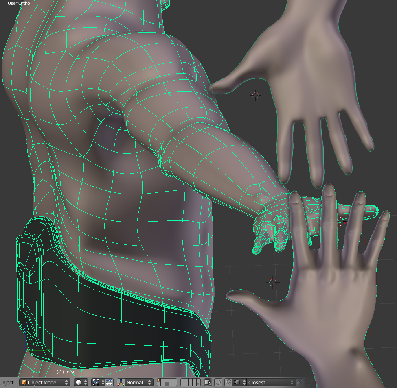Open the Normal transform orientation dropdown
The height and width of the screenshot is (388, 397).
pos(139,382)
